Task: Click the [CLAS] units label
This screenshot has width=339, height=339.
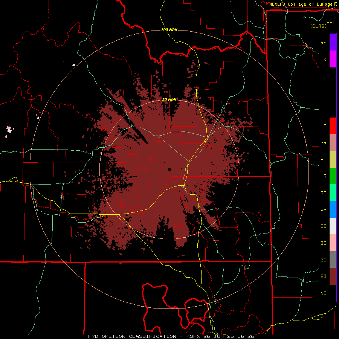Action: pos(318,26)
